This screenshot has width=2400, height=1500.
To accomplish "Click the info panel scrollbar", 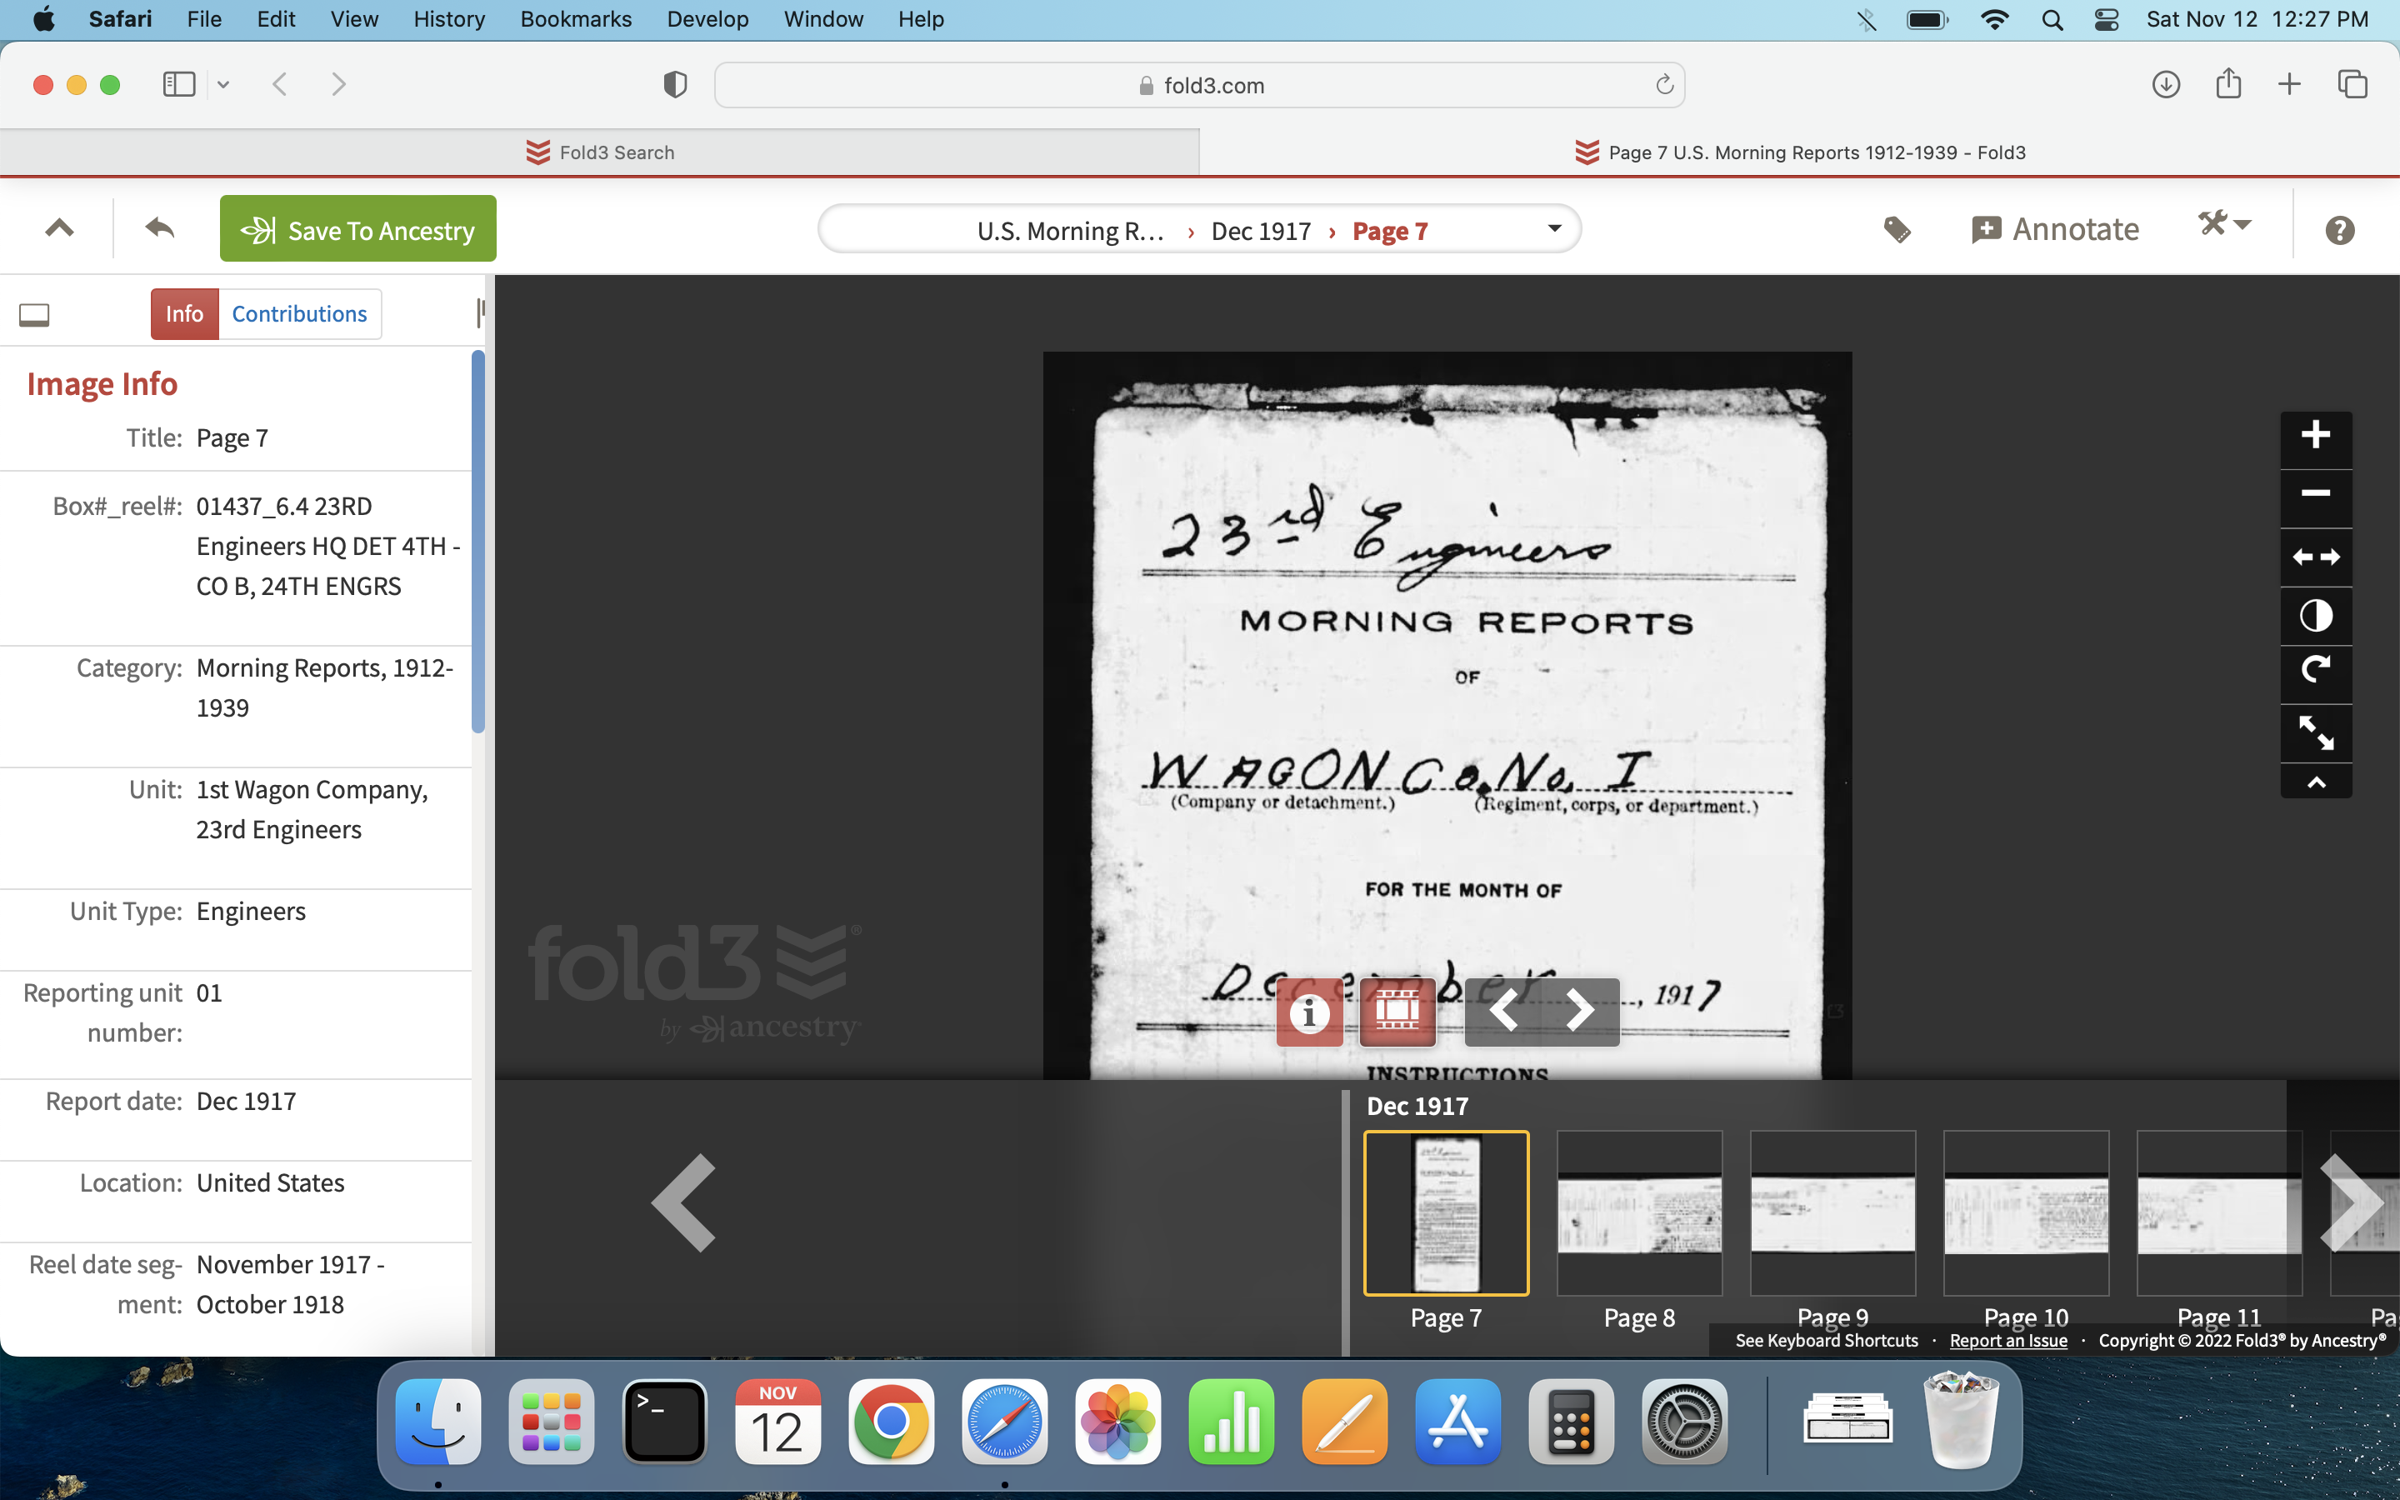I will point(478,542).
